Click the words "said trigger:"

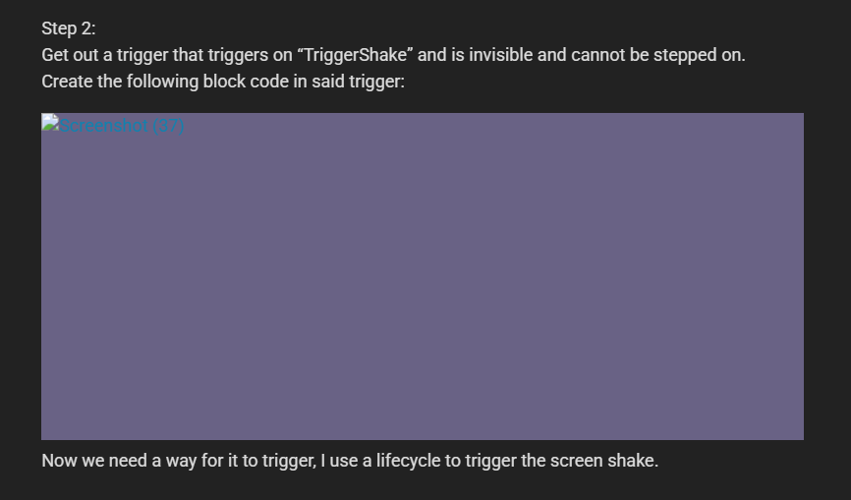pyautogui.click(x=358, y=82)
